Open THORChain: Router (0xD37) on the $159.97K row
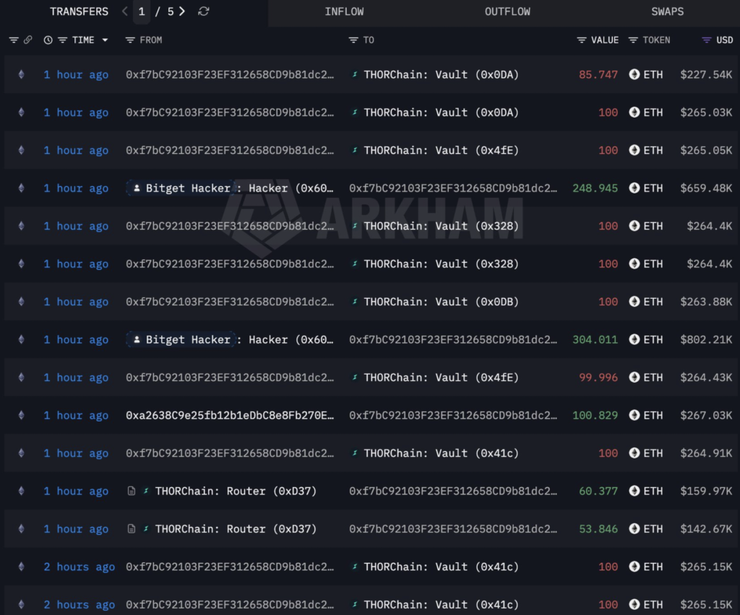Image resolution: width=740 pixels, height=615 pixels. [x=236, y=491]
